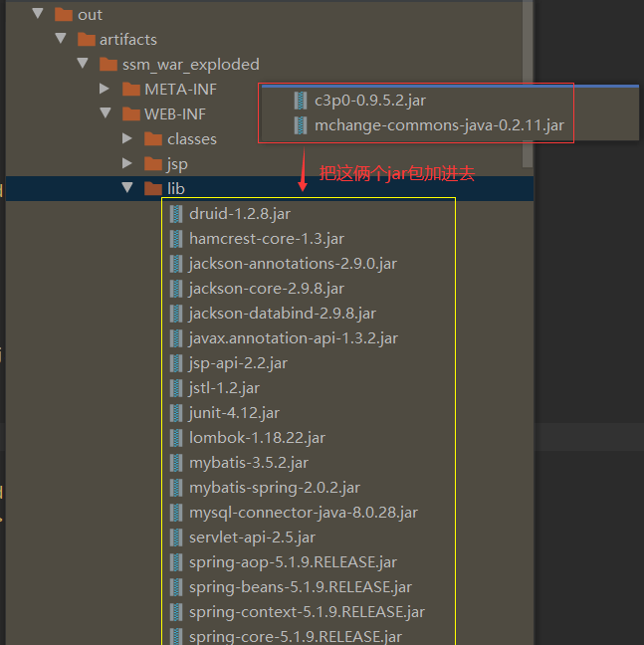Viewport: 644px width, 645px height.
Task: Collapse the ssm_war_exploded folder arrow
Action: click(x=83, y=64)
